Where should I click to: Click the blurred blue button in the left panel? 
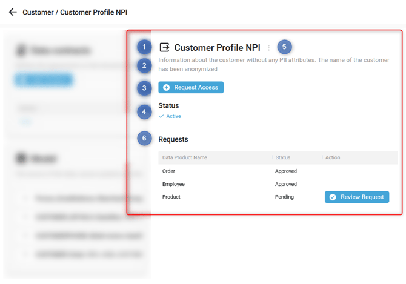44,80
